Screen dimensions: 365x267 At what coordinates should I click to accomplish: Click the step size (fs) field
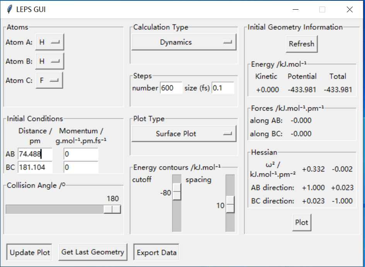(x=223, y=88)
